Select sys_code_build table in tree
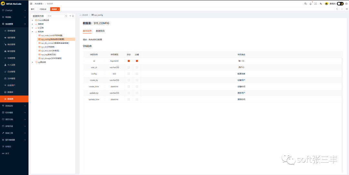The image size is (349, 175). 52,36
